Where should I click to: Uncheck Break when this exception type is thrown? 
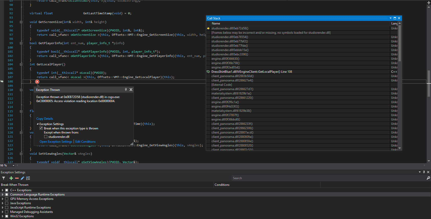[41, 128]
